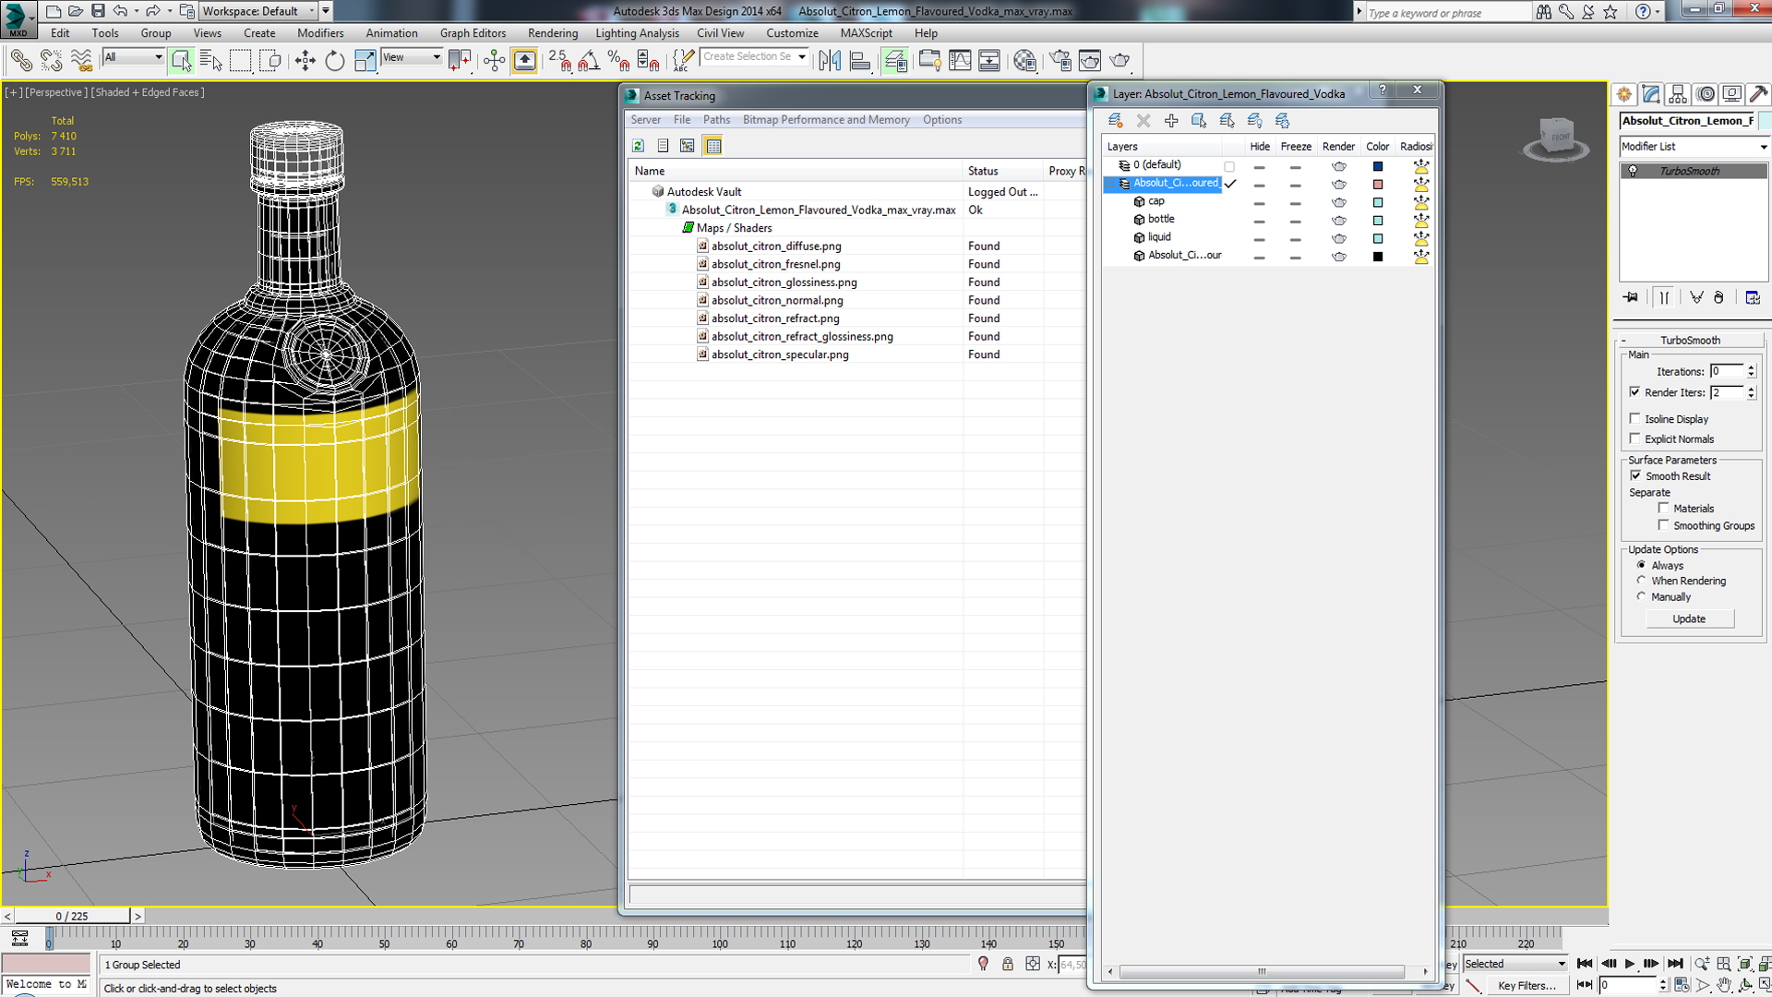The image size is (1772, 997).
Task: Open the Hierarchy command panel tab
Action: (1678, 94)
